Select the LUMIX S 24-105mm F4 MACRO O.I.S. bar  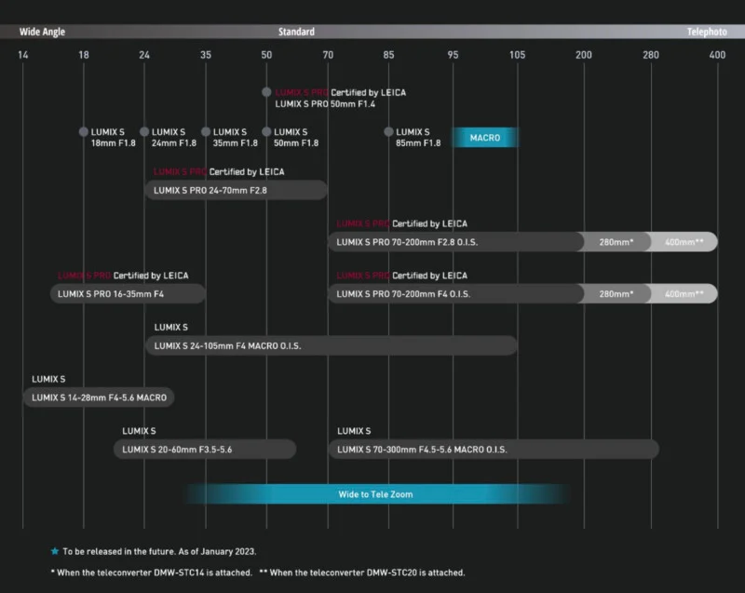click(331, 345)
